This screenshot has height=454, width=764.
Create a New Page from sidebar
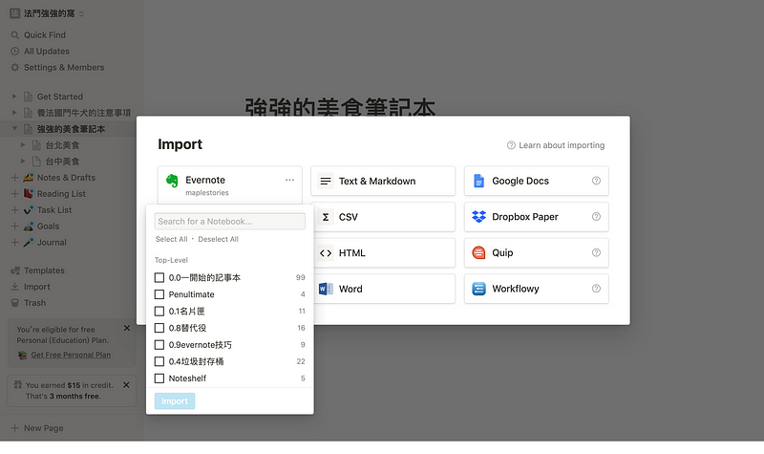(37, 428)
